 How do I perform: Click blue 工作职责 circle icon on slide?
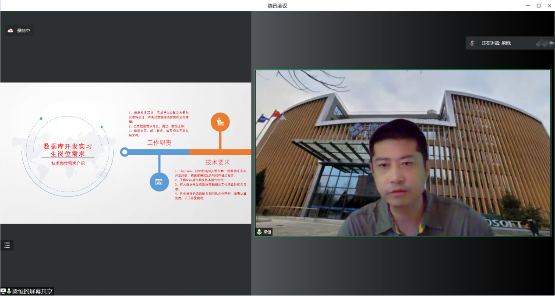click(x=159, y=182)
